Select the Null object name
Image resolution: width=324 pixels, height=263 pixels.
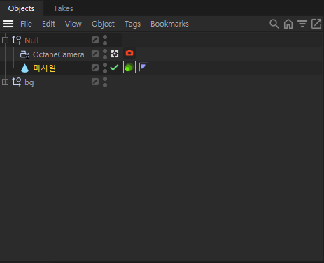pyautogui.click(x=31, y=40)
